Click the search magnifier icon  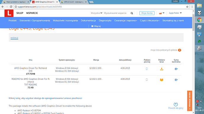tap(132, 13)
